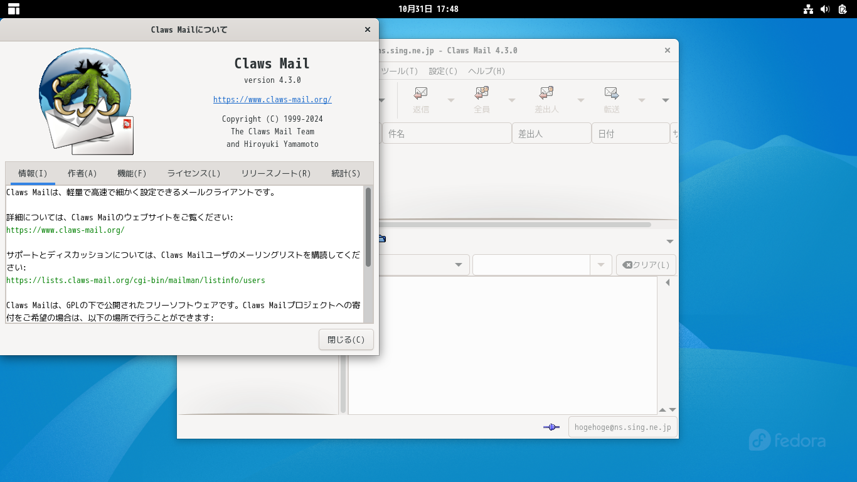Click the down arrow icon below message view

click(x=672, y=410)
